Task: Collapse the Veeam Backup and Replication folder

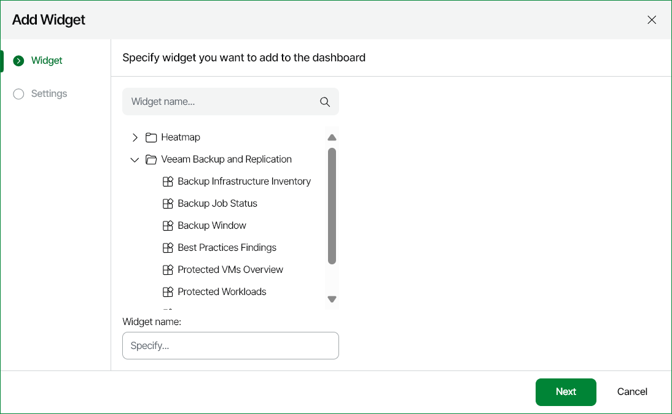Action: click(135, 159)
